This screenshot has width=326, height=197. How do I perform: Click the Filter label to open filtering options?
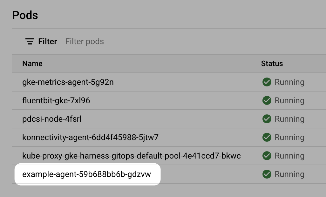tap(48, 41)
